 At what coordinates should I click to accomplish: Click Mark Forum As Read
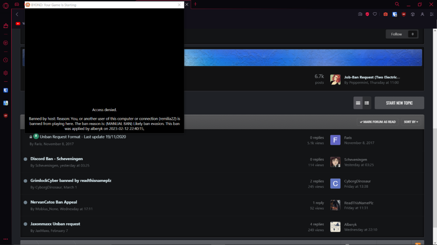point(378,122)
